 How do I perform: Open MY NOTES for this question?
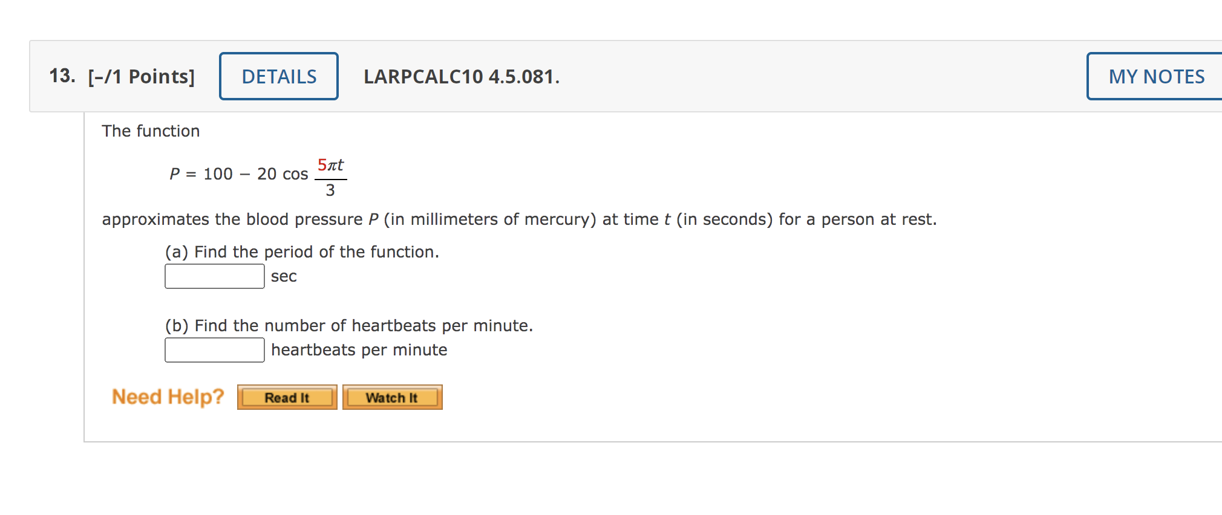tap(1156, 76)
